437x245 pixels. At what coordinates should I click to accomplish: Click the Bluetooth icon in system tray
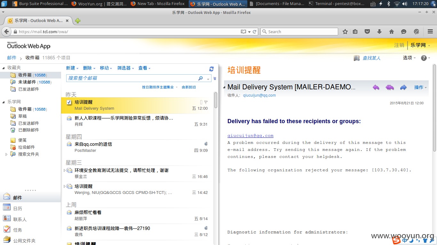[389, 4]
